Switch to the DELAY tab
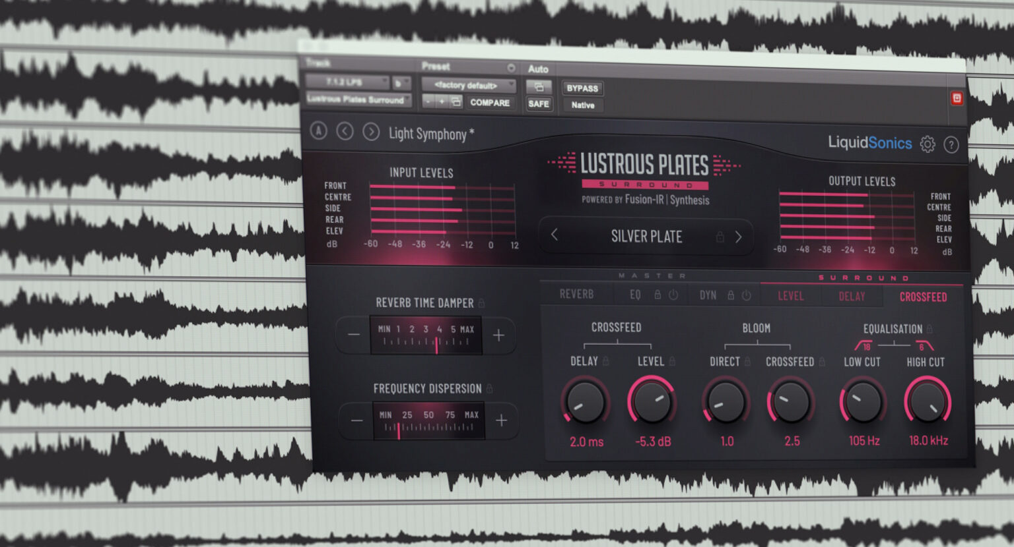 click(852, 297)
